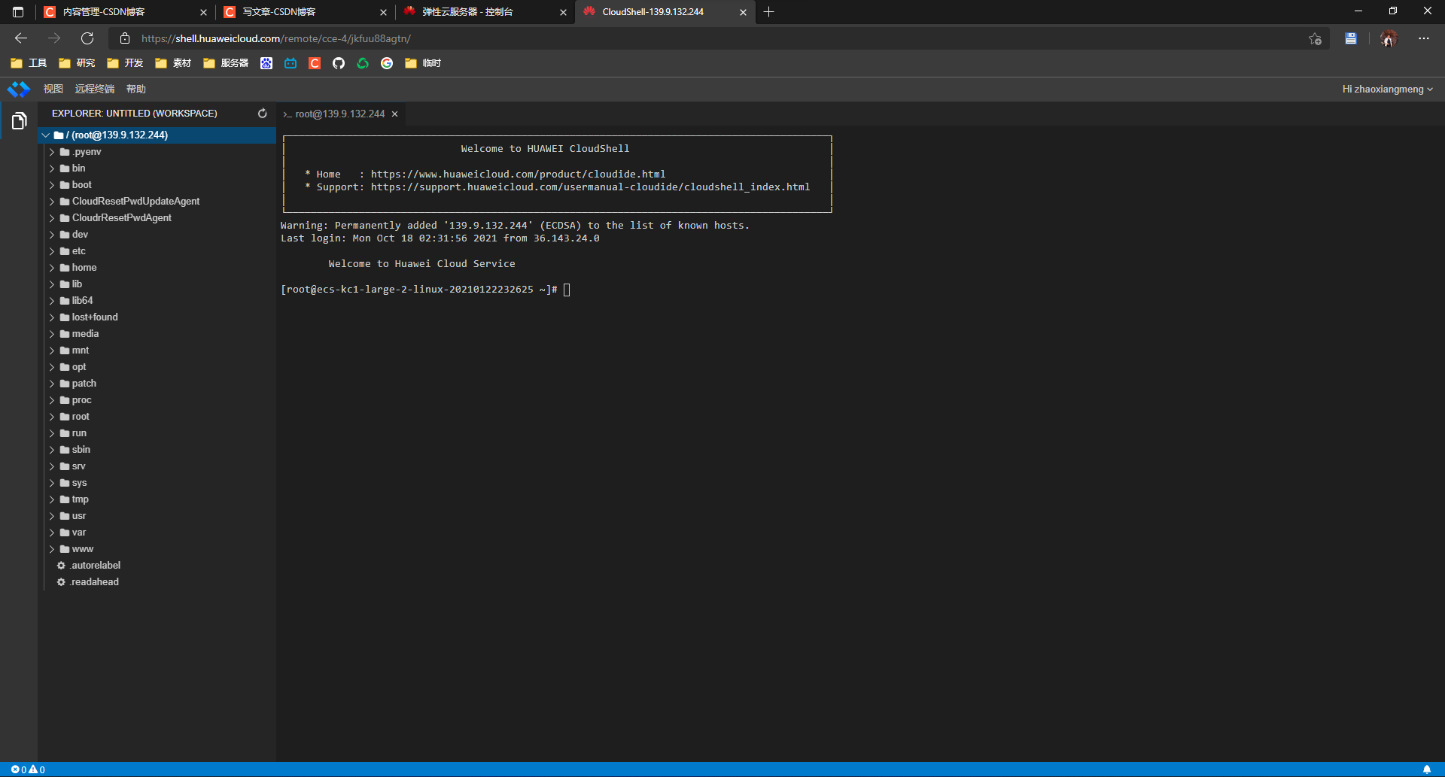Activate root@139.9.132.244 terminal tab
The height and width of the screenshot is (777, 1445).
click(x=341, y=114)
